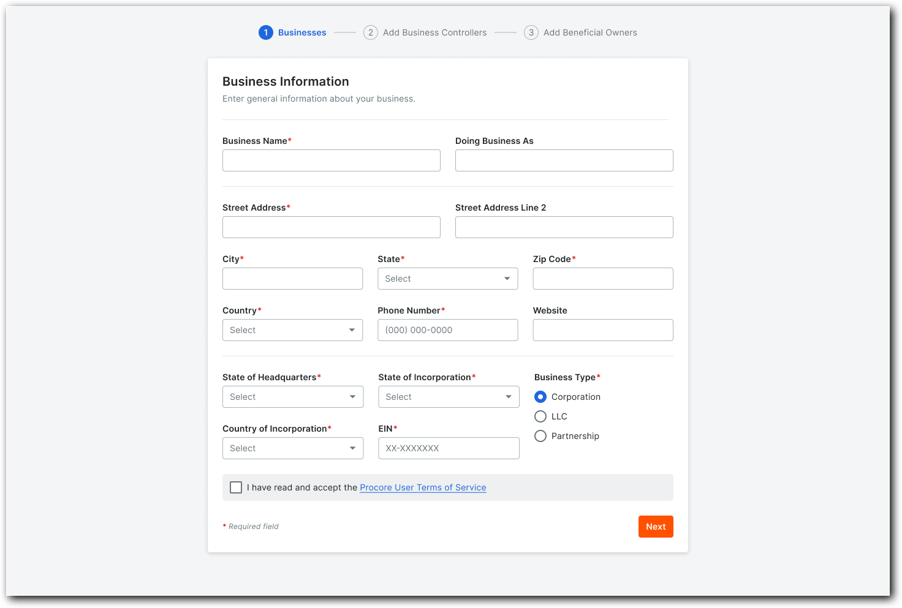
Task: Select the Partnership business type
Action: coord(540,436)
